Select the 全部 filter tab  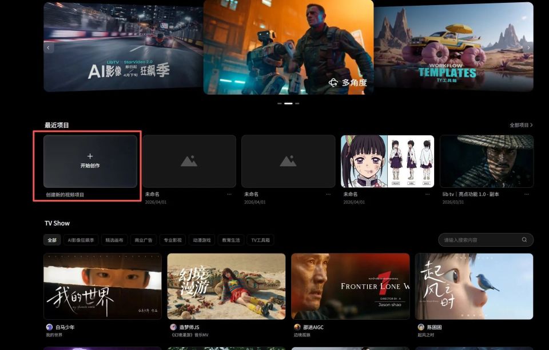tap(52, 240)
